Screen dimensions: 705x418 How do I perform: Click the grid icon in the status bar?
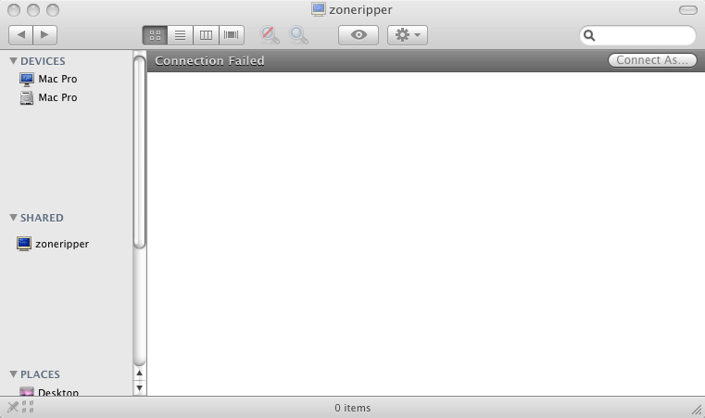(x=28, y=407)
